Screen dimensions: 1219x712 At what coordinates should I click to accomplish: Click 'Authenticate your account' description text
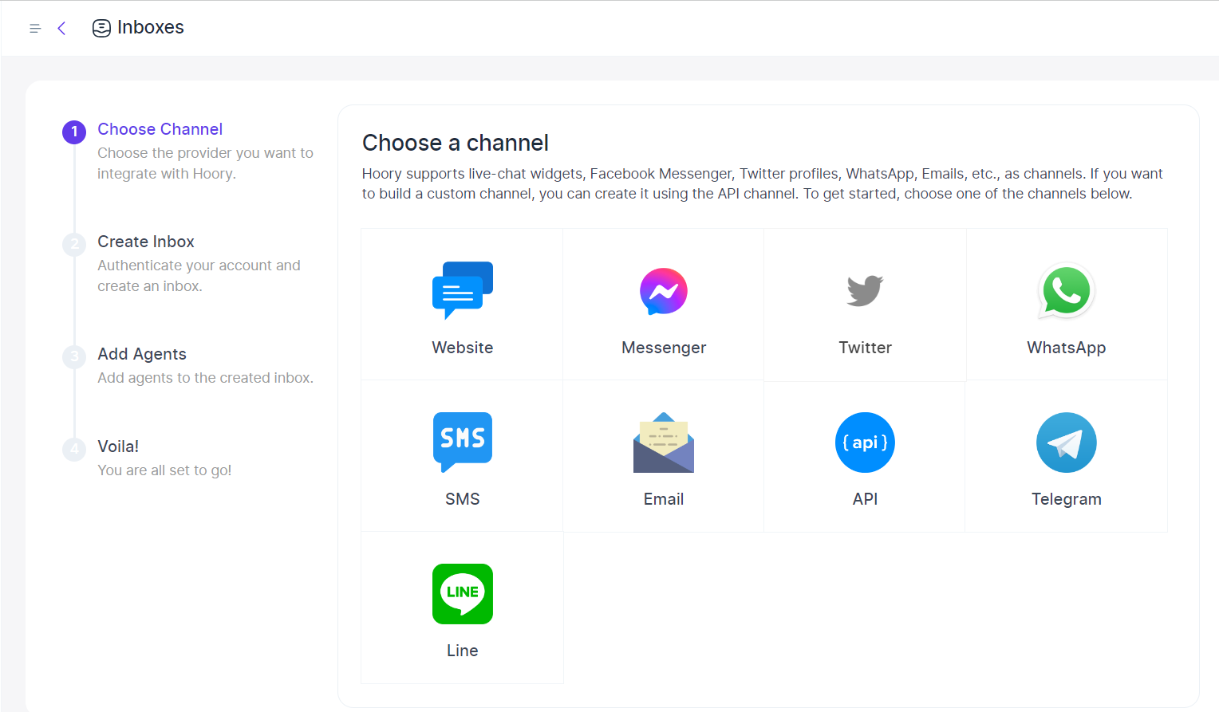[199, 276]
